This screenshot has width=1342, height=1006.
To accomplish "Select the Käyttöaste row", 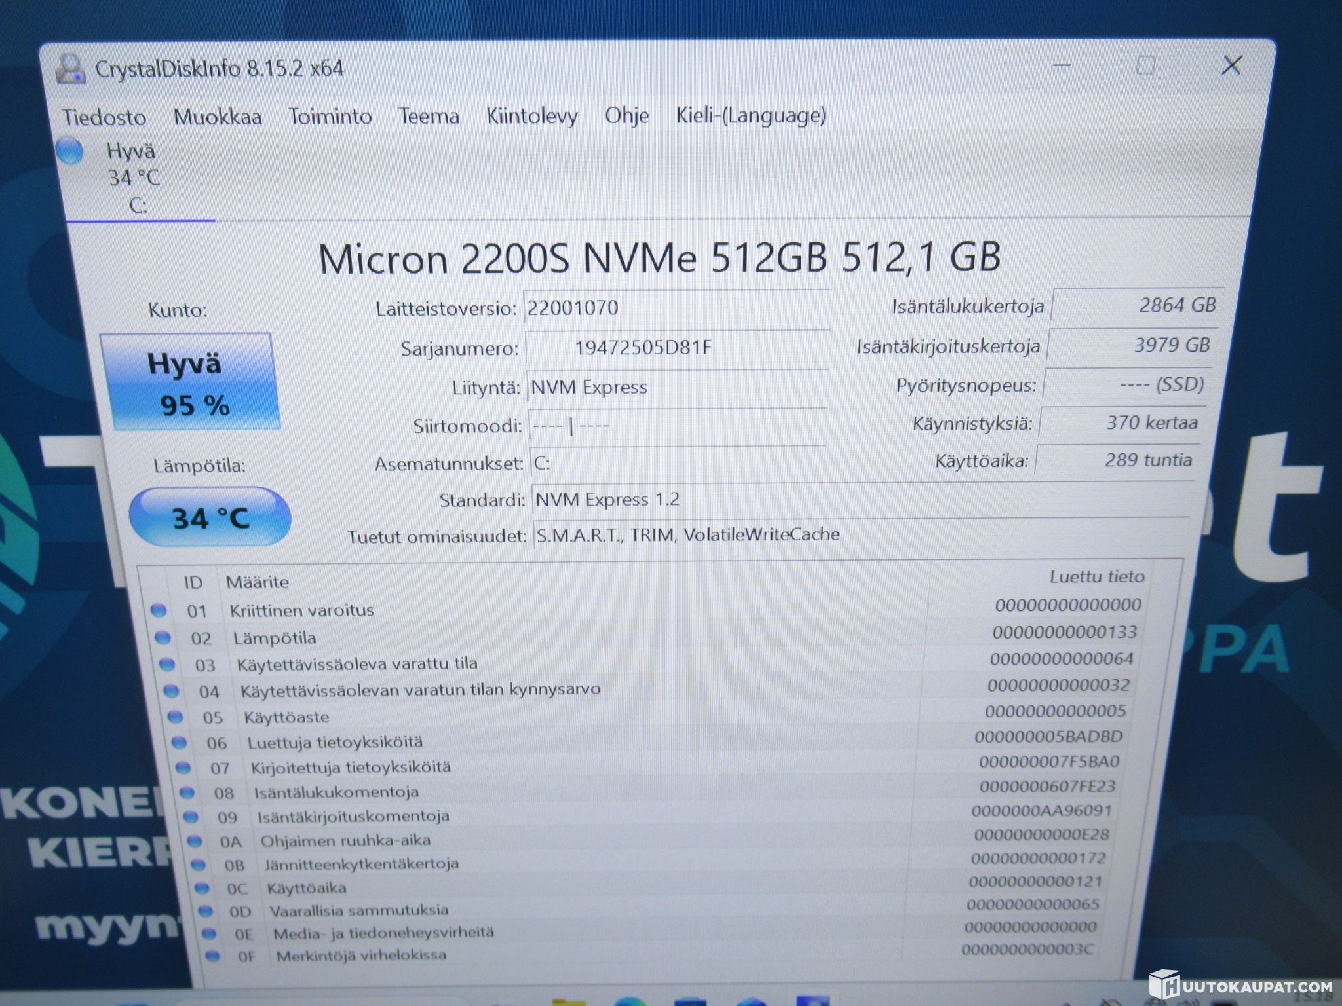I will click(x=647, y=714).
